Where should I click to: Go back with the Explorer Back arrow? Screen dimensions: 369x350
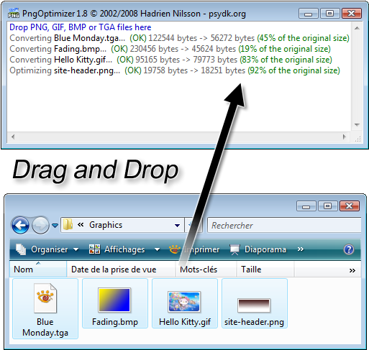tap(20, 225)
